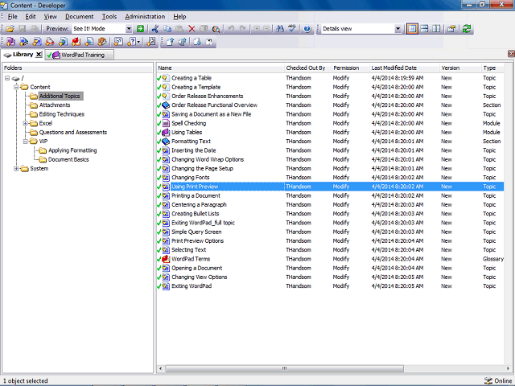This screenshot has width=515, height=386.
Task: Click the Check Out down-arrow document icon
Action: (x=197, y=42)
